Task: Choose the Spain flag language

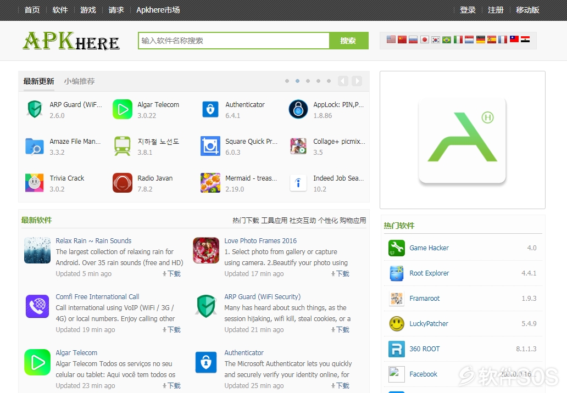Action: click(492, 40)
